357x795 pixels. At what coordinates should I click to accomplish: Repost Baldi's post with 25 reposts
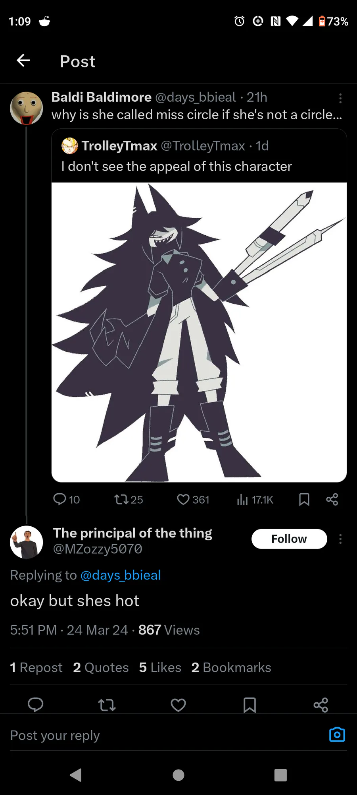click(x=128, y=499)
